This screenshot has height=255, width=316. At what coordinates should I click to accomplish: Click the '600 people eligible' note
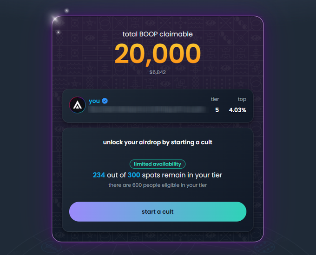click(x=158, y=185)
